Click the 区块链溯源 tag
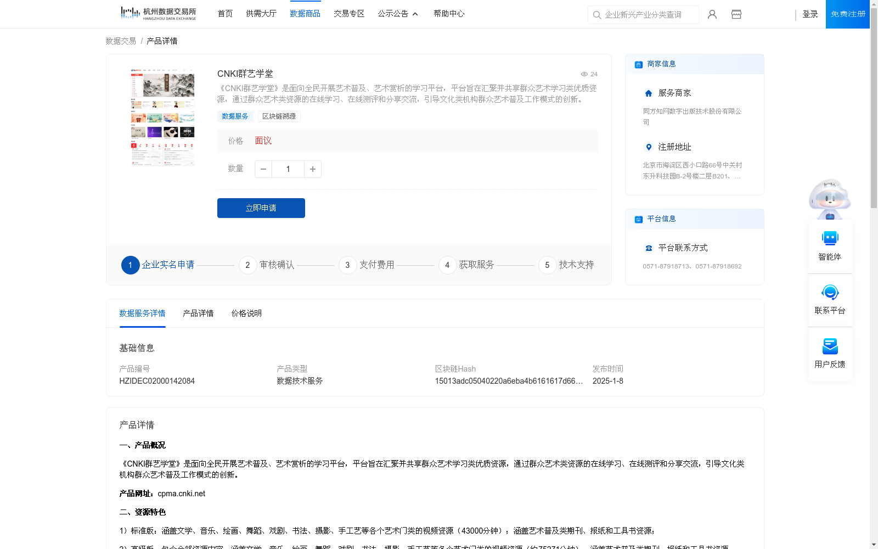The height and width of the screenshot is (549, 878). pyautogui.click(x=279, y=116)
